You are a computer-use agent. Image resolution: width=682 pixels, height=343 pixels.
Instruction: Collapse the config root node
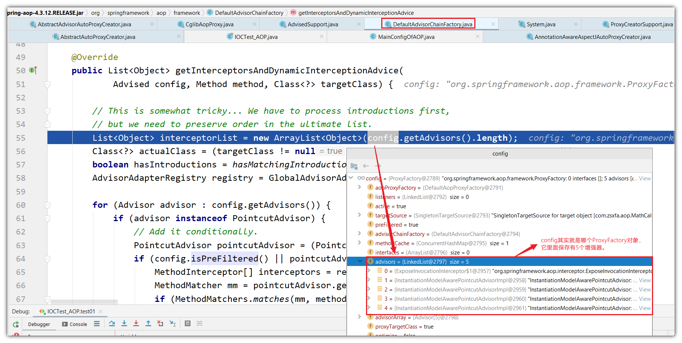(x=351, y=178)
